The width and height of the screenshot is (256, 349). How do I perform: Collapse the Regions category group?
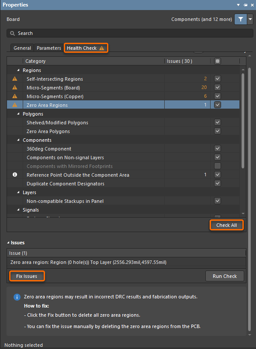point(18,70)
